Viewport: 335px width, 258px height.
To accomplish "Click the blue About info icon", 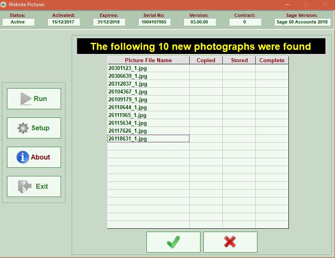I will [x=22, y=157].
